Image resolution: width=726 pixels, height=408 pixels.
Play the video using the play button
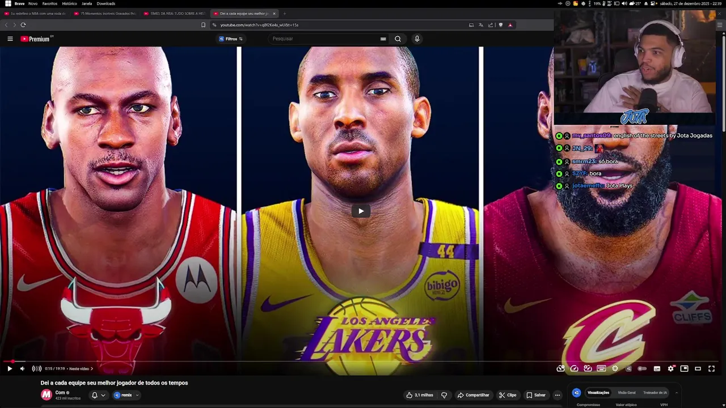[9, 368]
